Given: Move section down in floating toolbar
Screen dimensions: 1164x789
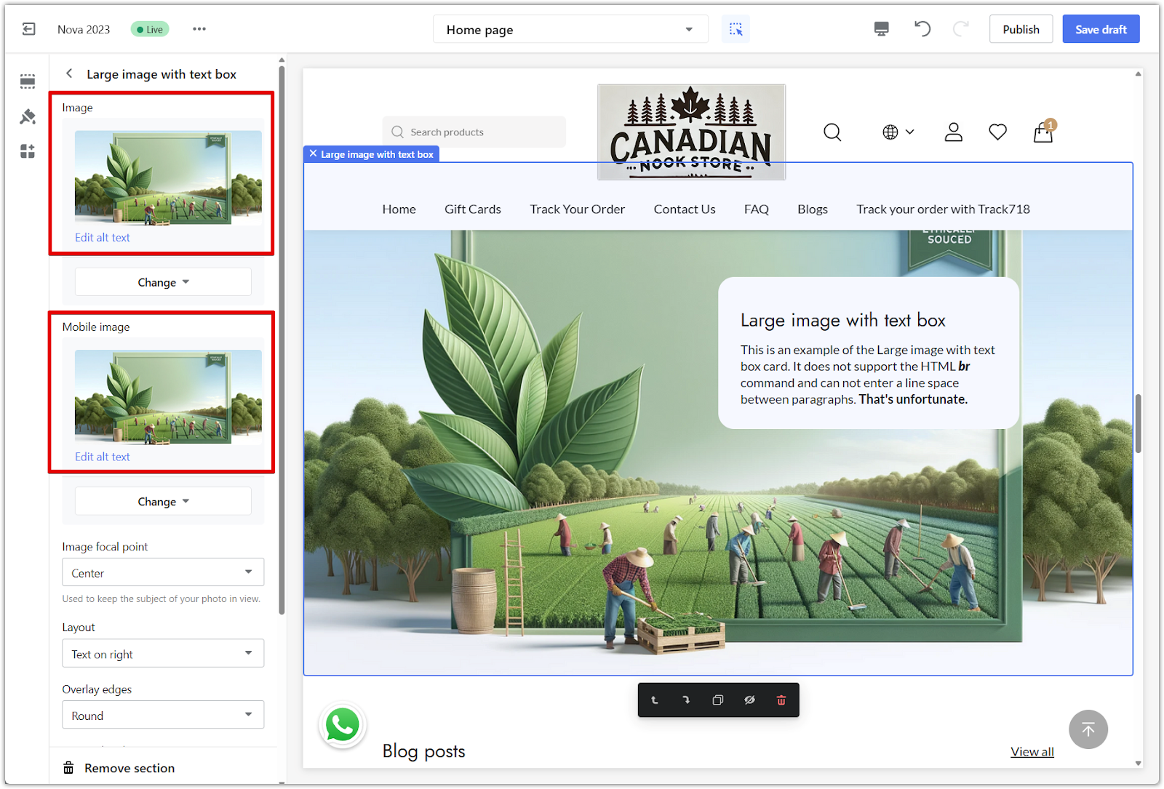Looking at the screenshot, I should tap(686, 700).
